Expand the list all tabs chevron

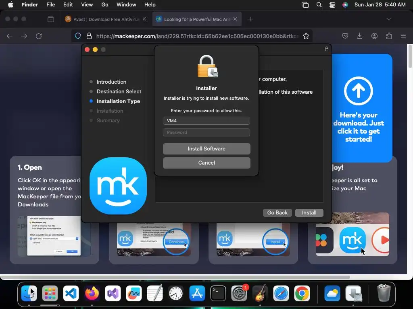(389, 19)
